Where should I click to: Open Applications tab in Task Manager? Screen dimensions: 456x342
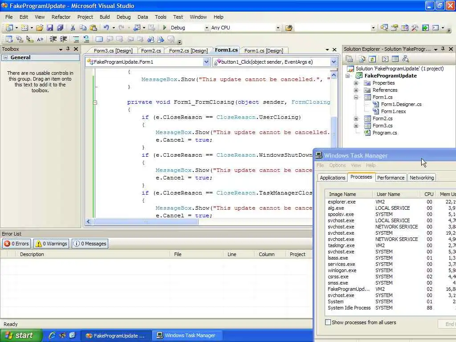coord(332,178)
